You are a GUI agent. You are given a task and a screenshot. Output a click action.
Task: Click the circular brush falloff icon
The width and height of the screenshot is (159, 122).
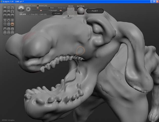(28, 9)
